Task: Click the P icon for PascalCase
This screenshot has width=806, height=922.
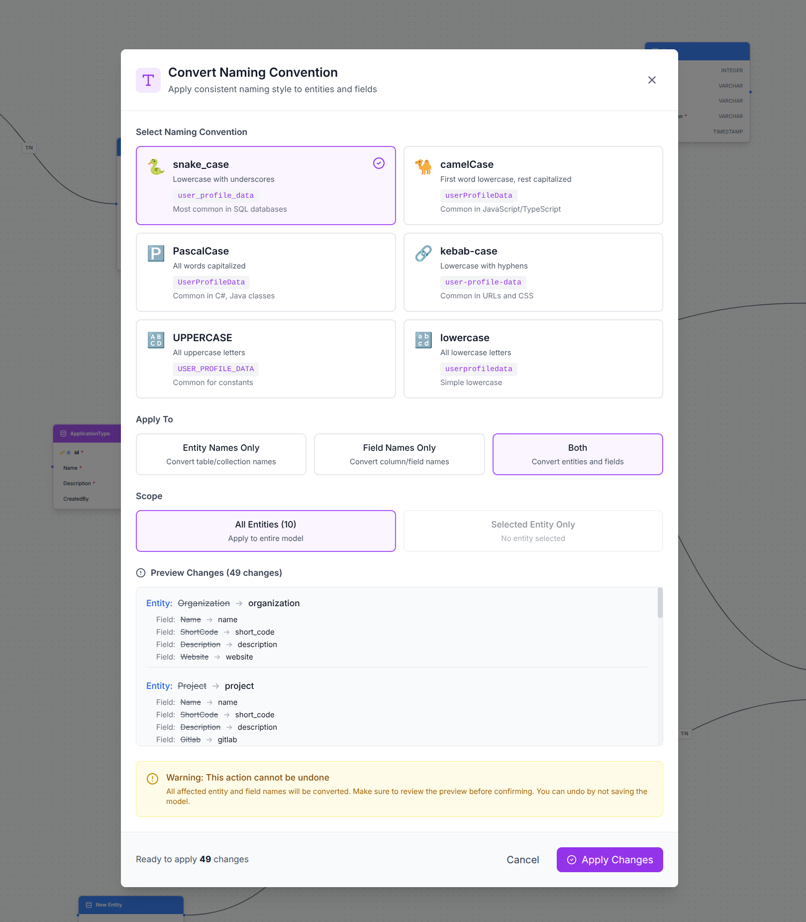Action: tap(156, 254)
